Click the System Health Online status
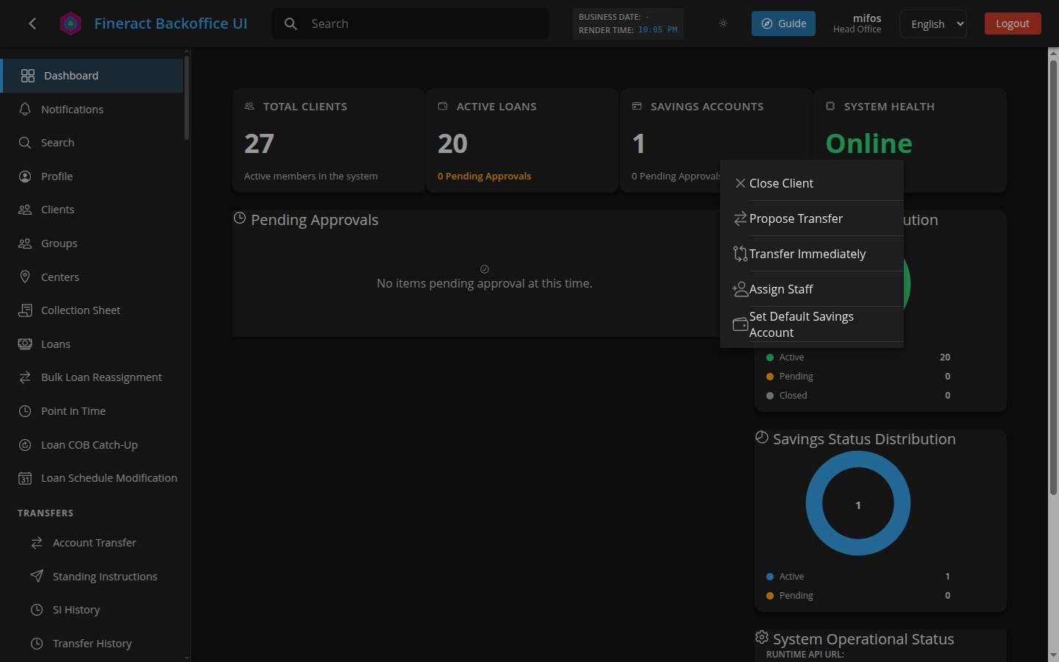Image resolution: width=1059 pixels, height=662 pixels. click(x=869, y=143)
